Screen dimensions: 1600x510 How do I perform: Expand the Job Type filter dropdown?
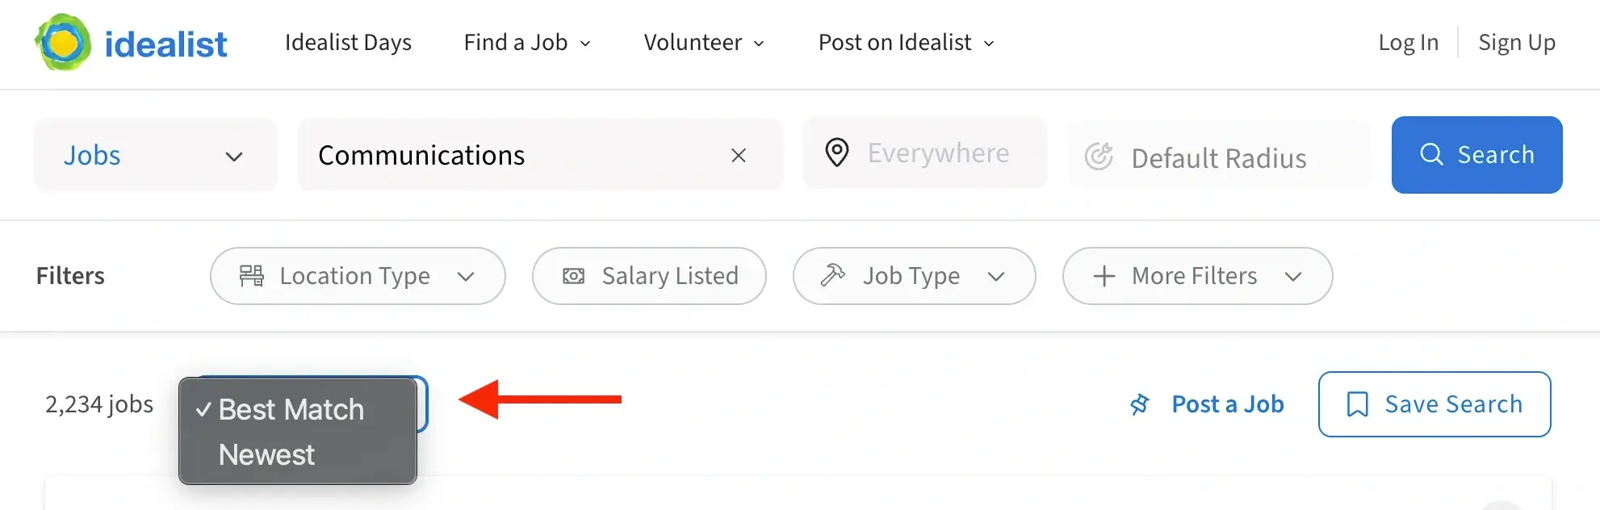click(x=998, y=276)
